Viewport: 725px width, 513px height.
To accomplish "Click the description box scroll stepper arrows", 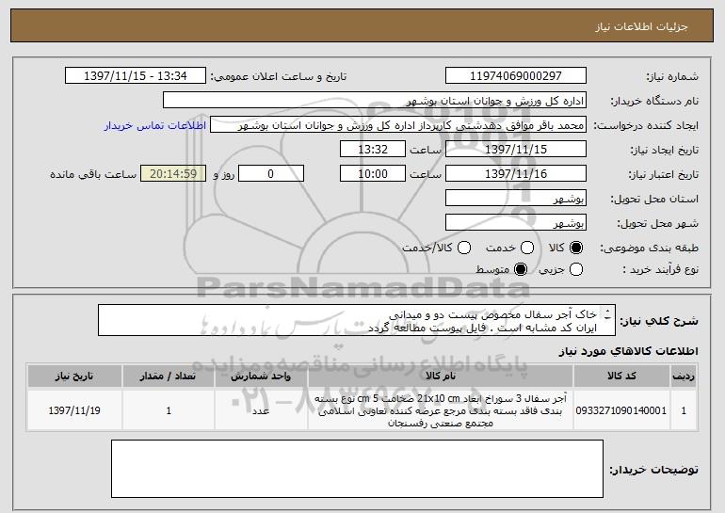I will point(607,314).
